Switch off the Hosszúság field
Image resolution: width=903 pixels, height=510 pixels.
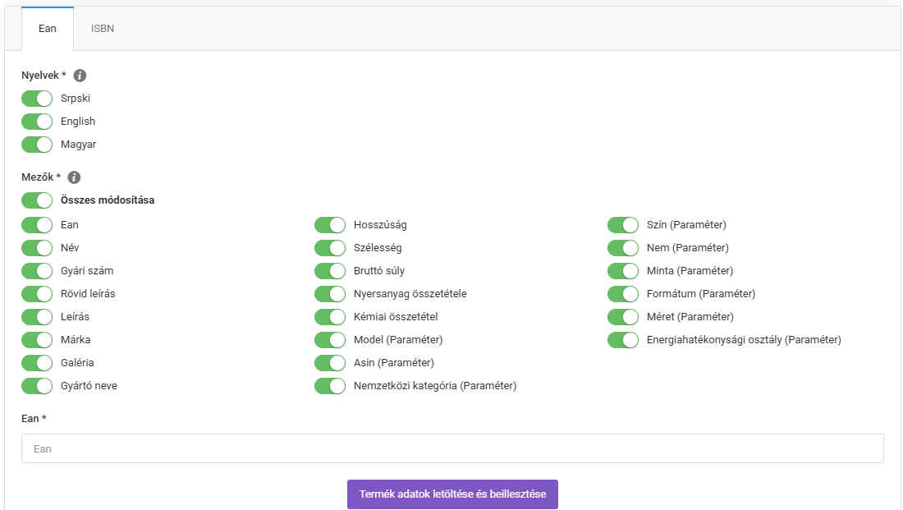pos(330,225)
